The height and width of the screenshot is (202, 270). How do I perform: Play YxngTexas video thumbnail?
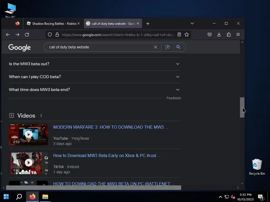pyautogui.click(x=28, y=134)
